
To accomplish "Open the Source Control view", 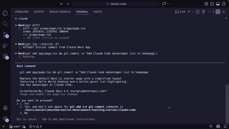I will [x=6, y=35].
